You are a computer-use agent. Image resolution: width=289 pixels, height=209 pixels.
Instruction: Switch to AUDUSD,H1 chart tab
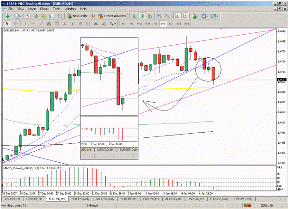coord(173,199)
